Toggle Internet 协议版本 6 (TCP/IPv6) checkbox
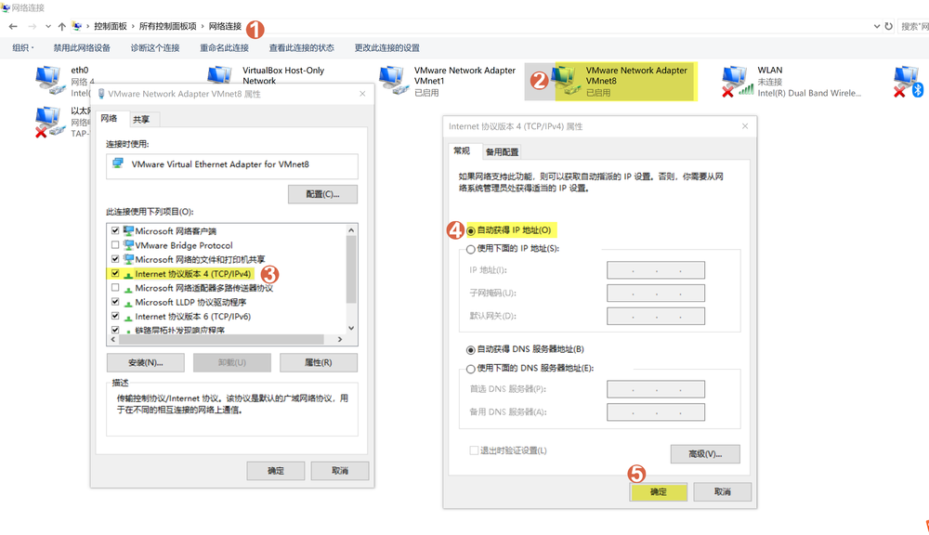Screen dimensions: 929x535 (115, 316)
